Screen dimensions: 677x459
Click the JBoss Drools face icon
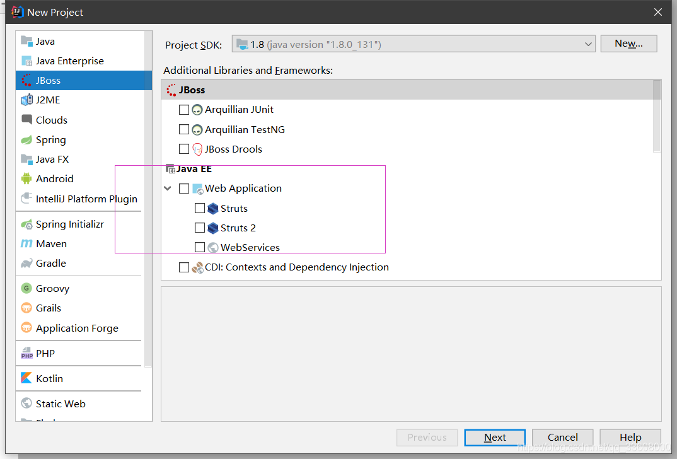197,149
